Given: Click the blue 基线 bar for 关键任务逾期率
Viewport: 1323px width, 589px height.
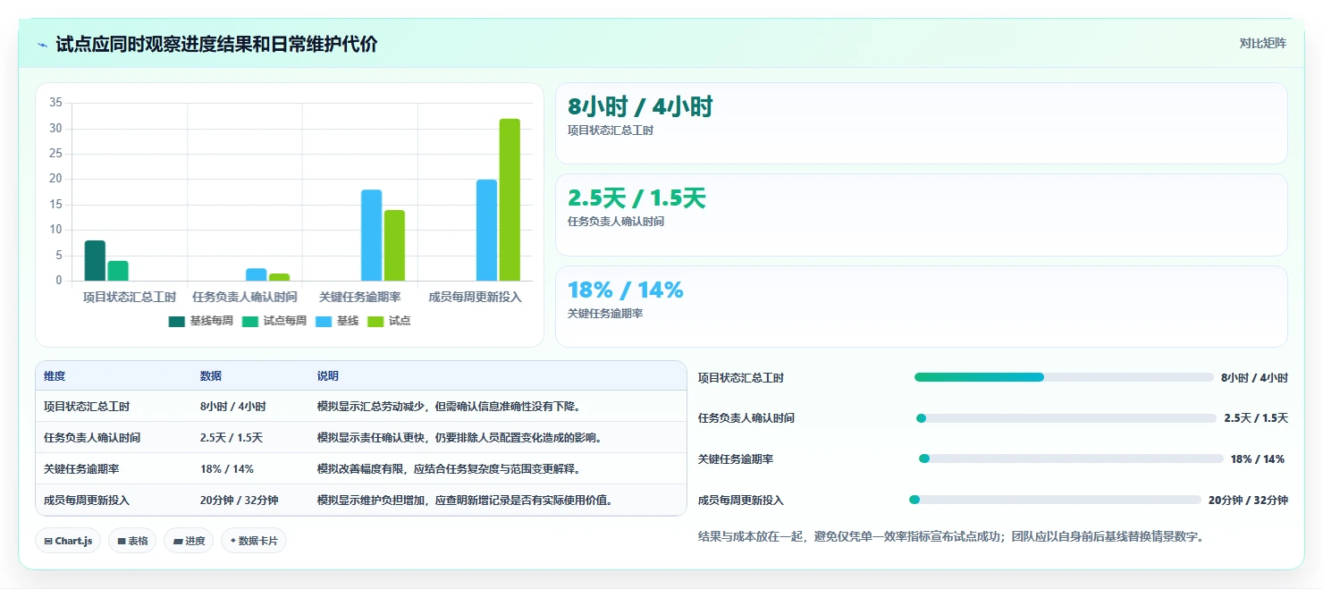Looking at the screenshot, I should point(371,235).
